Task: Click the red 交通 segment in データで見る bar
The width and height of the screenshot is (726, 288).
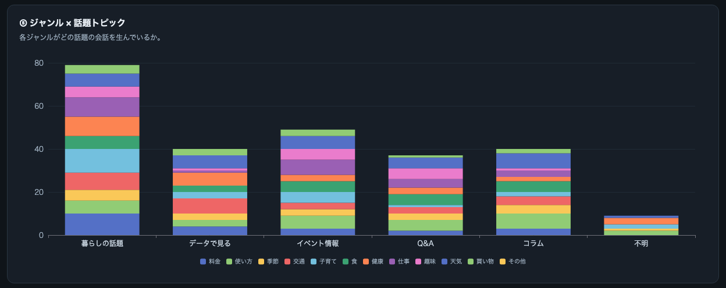Action: [210, 206]
